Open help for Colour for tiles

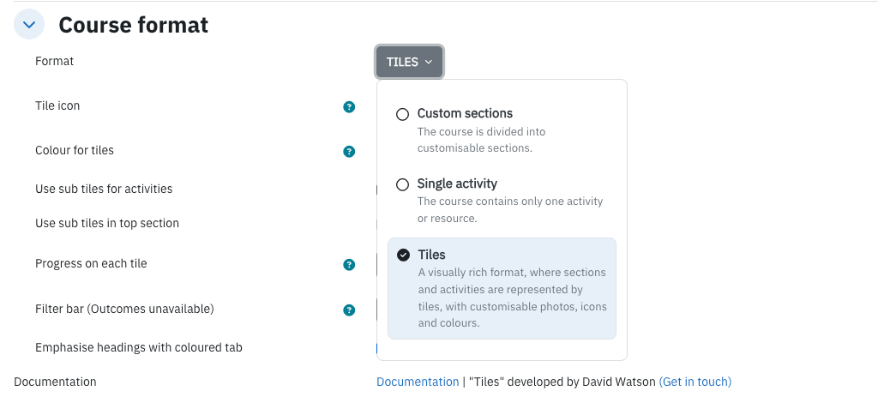click(349, 152)
